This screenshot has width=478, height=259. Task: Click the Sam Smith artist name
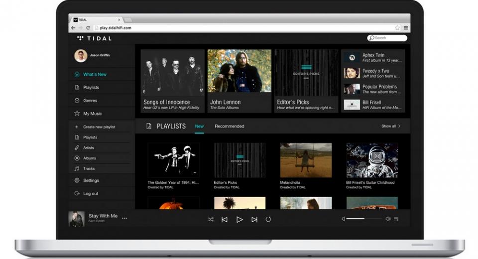(96, 221)
